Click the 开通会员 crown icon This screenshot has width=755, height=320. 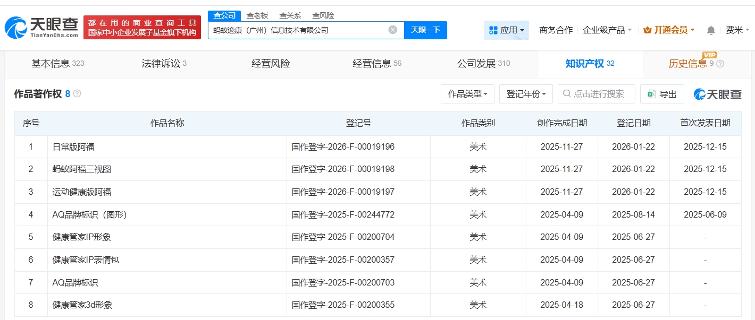point(647,30)
